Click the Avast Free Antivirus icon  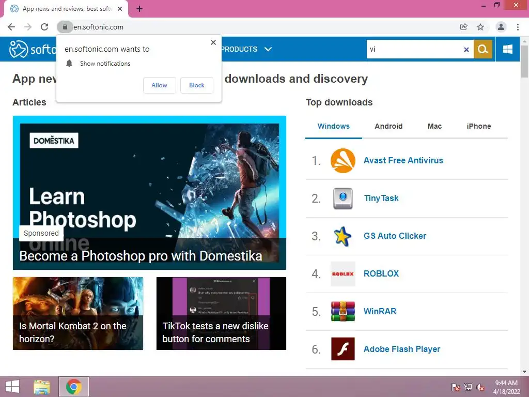tap(343, 161)
